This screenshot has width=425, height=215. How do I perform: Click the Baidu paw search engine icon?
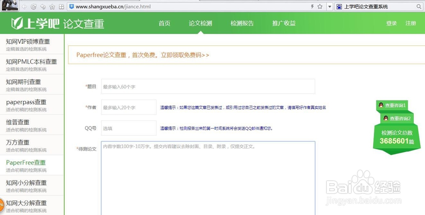tap(339, 7)
